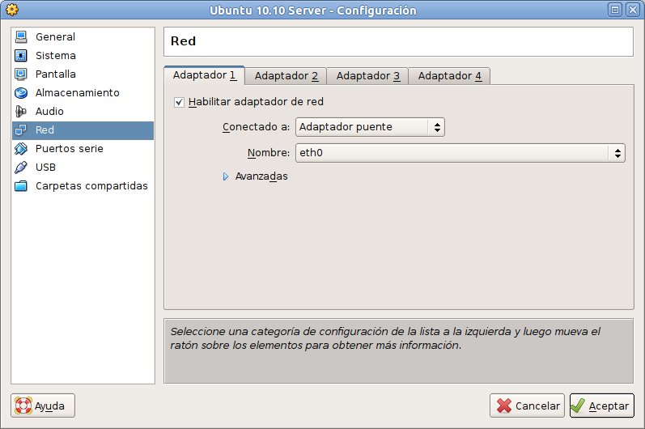The height and width of the screenshot is (429, 645).
Task: Open the USB settings page
Action: pos(83,168)
